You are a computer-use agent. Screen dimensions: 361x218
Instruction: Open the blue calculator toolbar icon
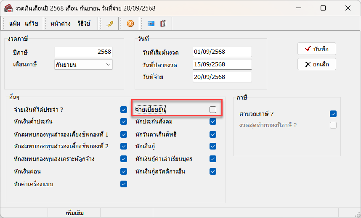tap(151, 24)
